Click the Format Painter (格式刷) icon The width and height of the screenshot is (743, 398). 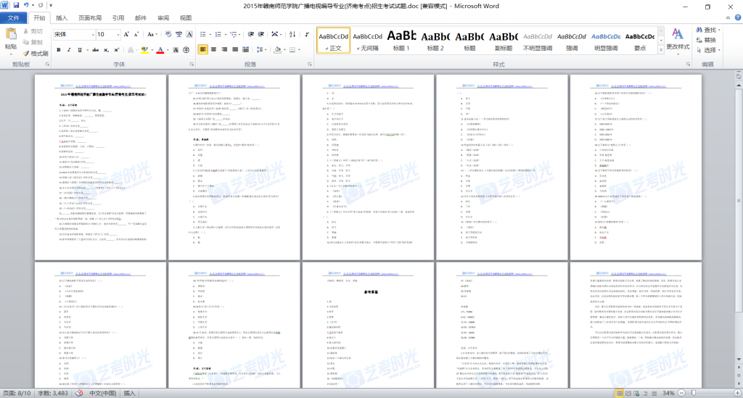pos(35,54)
